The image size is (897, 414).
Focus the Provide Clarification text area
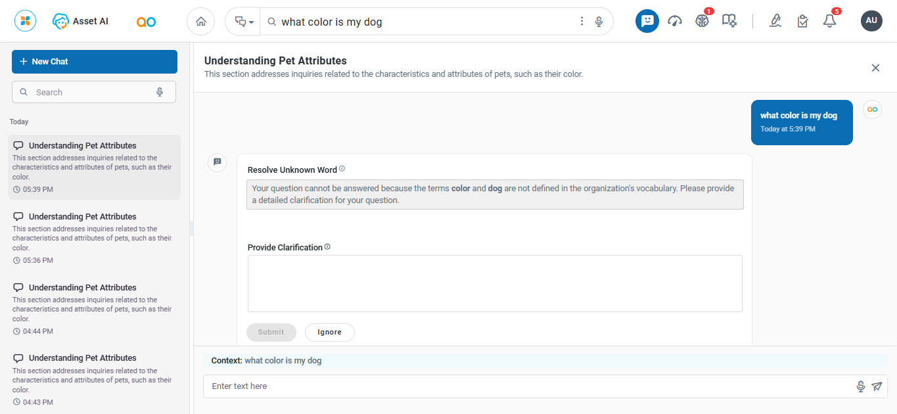(x=495, y=283)
